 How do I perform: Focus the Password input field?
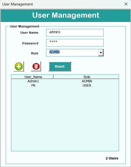coord(75,43)
